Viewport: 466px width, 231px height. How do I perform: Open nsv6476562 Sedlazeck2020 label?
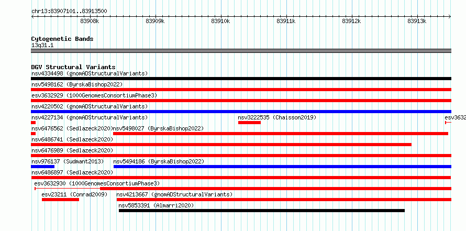72,128
